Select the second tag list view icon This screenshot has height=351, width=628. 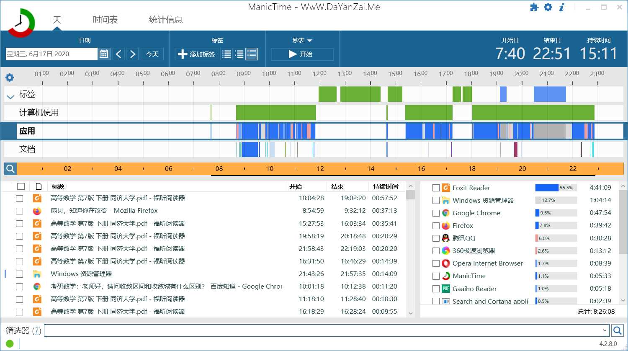239,54
